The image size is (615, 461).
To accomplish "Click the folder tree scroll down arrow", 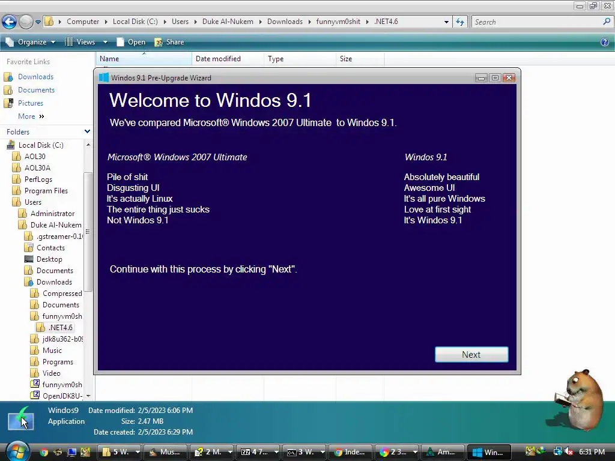I will 88,396.
